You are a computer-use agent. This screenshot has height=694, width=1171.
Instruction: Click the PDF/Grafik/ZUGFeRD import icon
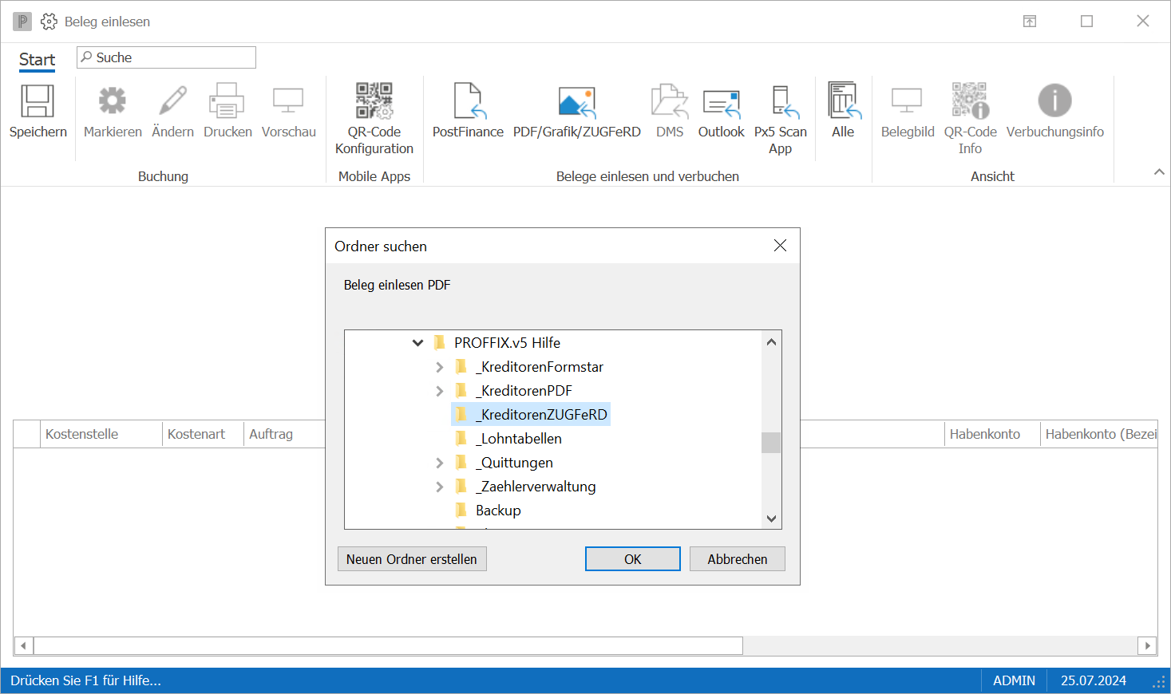click(x=577, y=102)
